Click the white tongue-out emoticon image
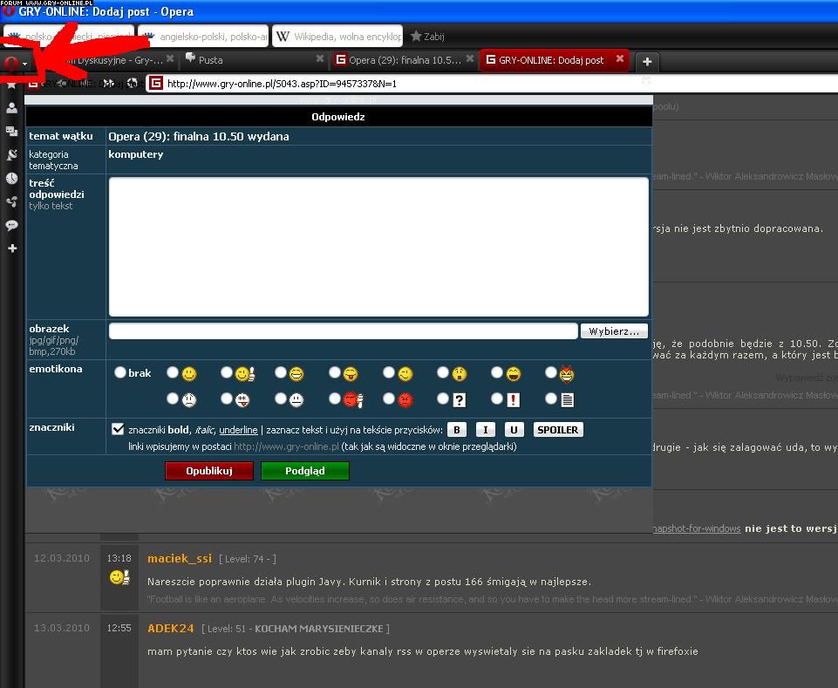The image size is (838, 688). coord(242,399)
